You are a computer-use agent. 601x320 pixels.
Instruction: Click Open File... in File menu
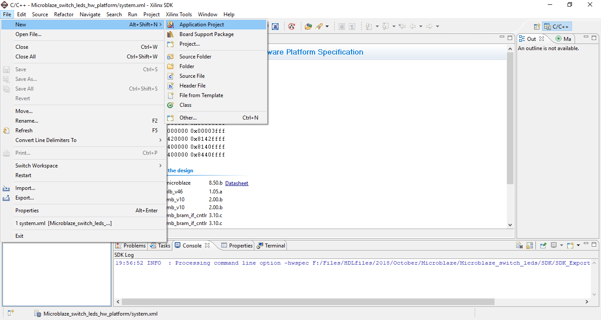click(83, 34)
